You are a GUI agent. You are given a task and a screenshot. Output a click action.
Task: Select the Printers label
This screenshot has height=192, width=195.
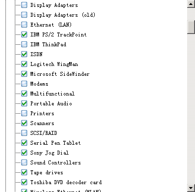pyautogui.click(x=42, y=113)
